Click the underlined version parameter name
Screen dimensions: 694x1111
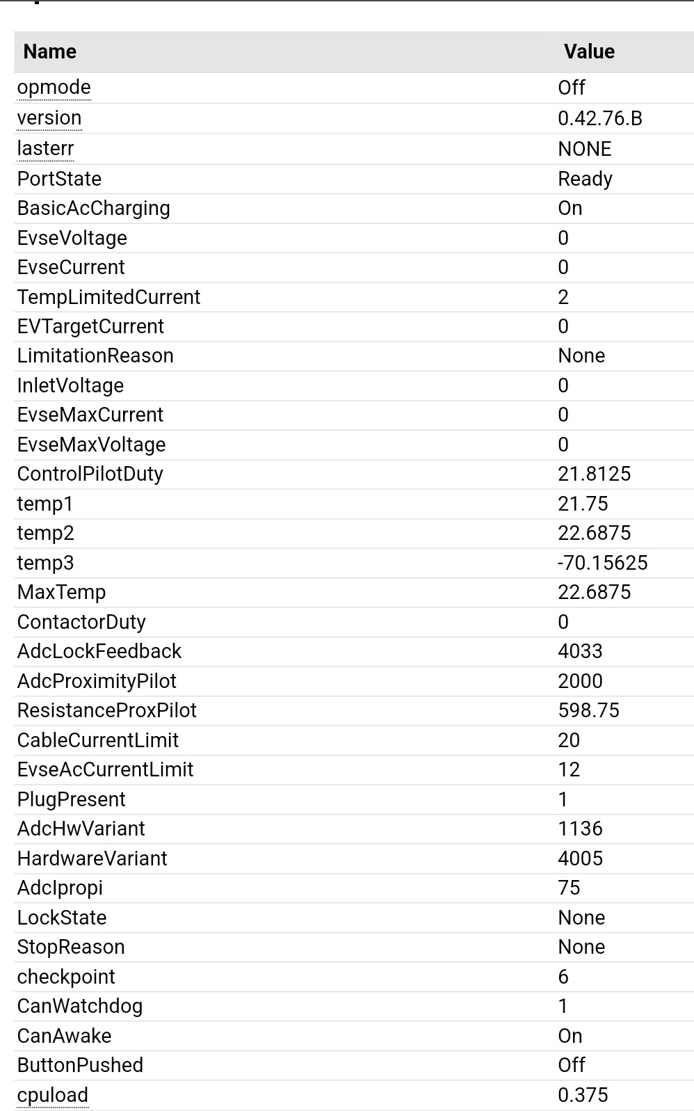point(49,118)
